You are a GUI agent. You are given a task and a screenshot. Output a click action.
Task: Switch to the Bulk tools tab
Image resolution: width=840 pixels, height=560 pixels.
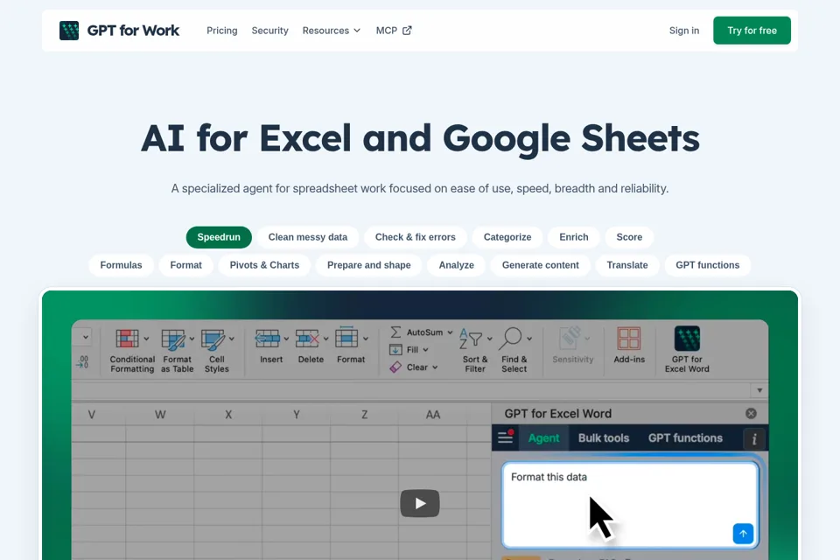point(604,437)
